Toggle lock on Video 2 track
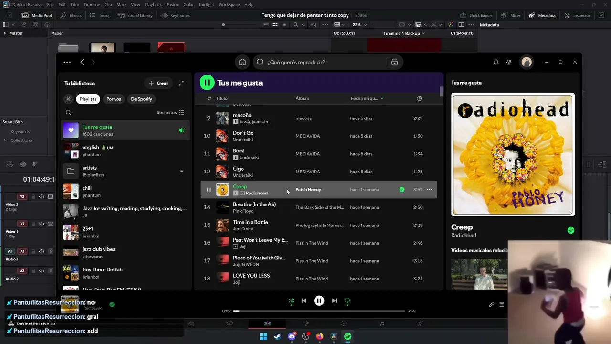The height and width of the screenshot is (344, 611). pyautogui.click(x=33, y=196)
